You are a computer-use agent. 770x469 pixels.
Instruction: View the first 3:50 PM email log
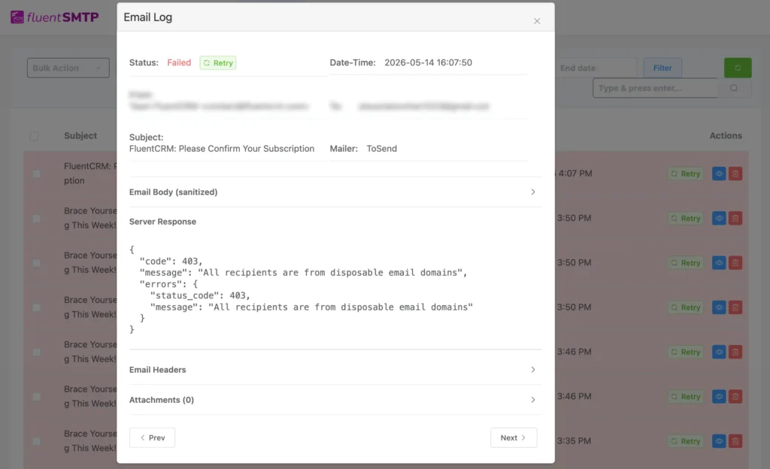(x=719, y=218)
